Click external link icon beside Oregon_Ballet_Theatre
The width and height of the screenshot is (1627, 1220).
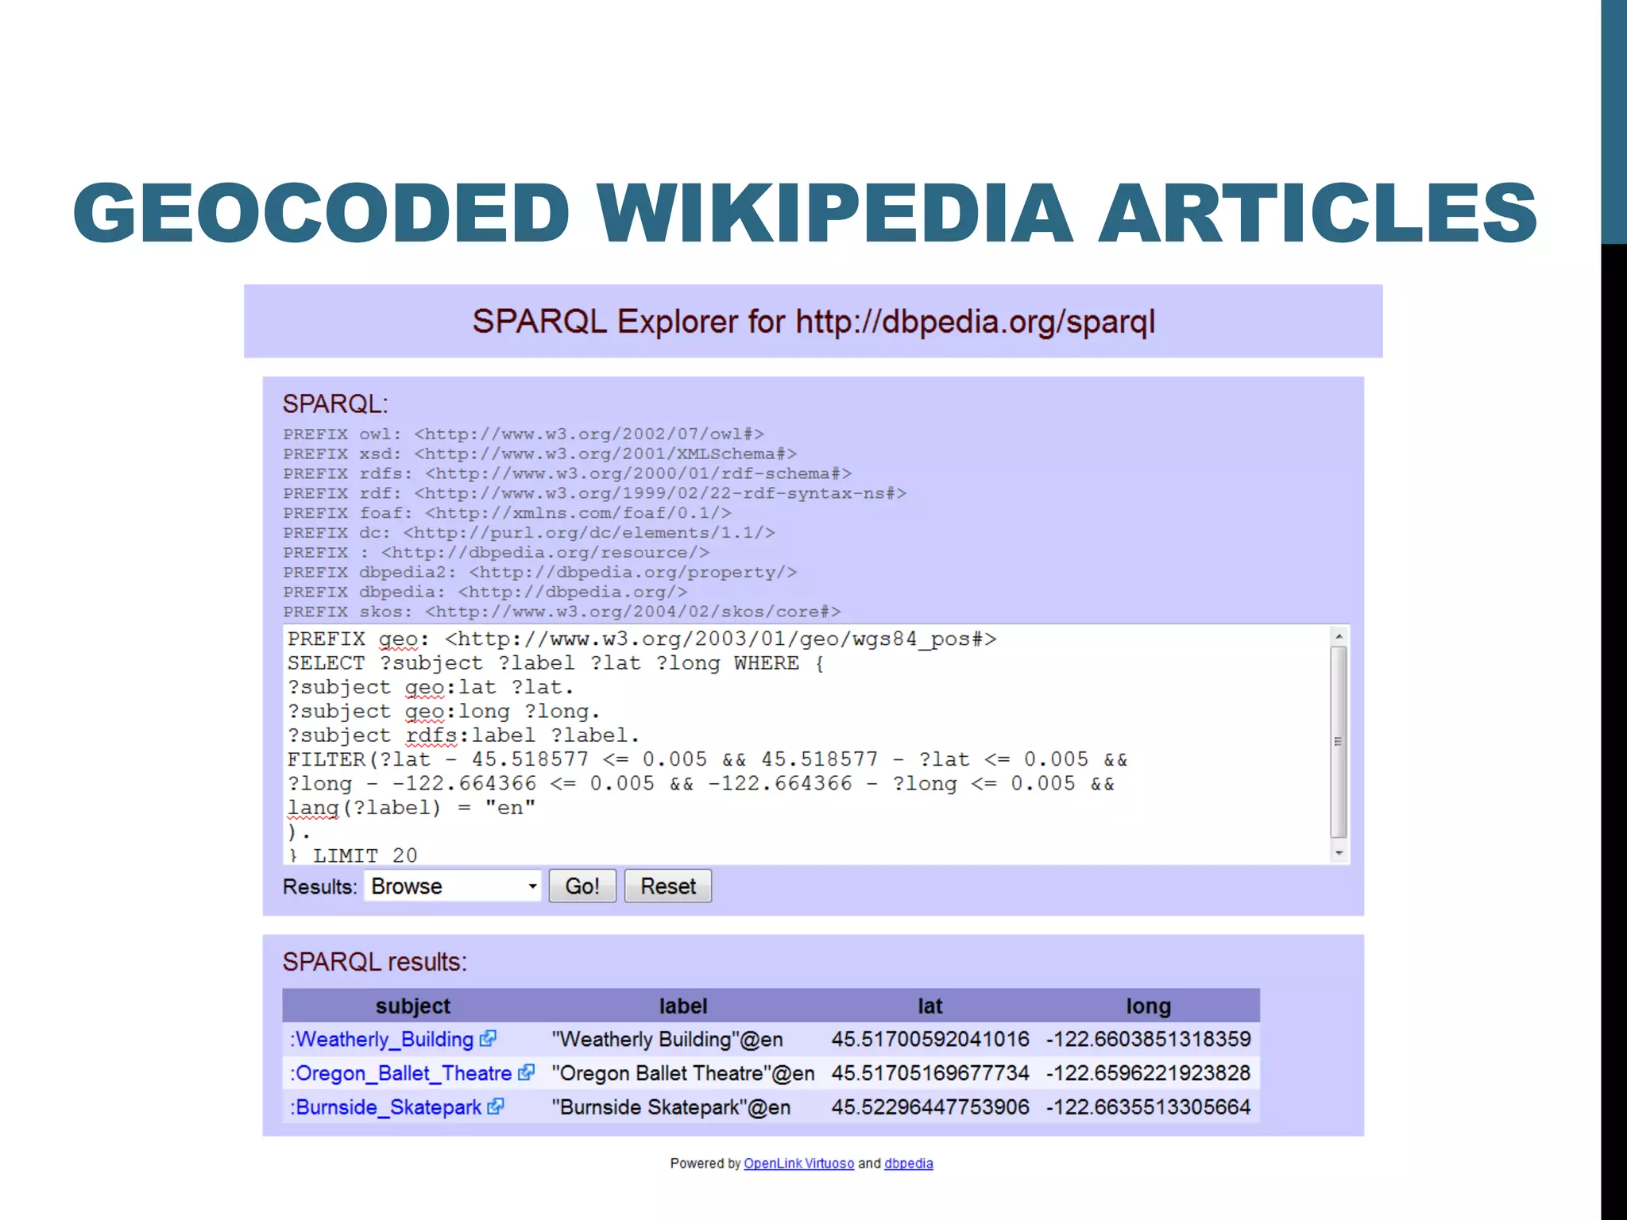tap(526, 1072)
